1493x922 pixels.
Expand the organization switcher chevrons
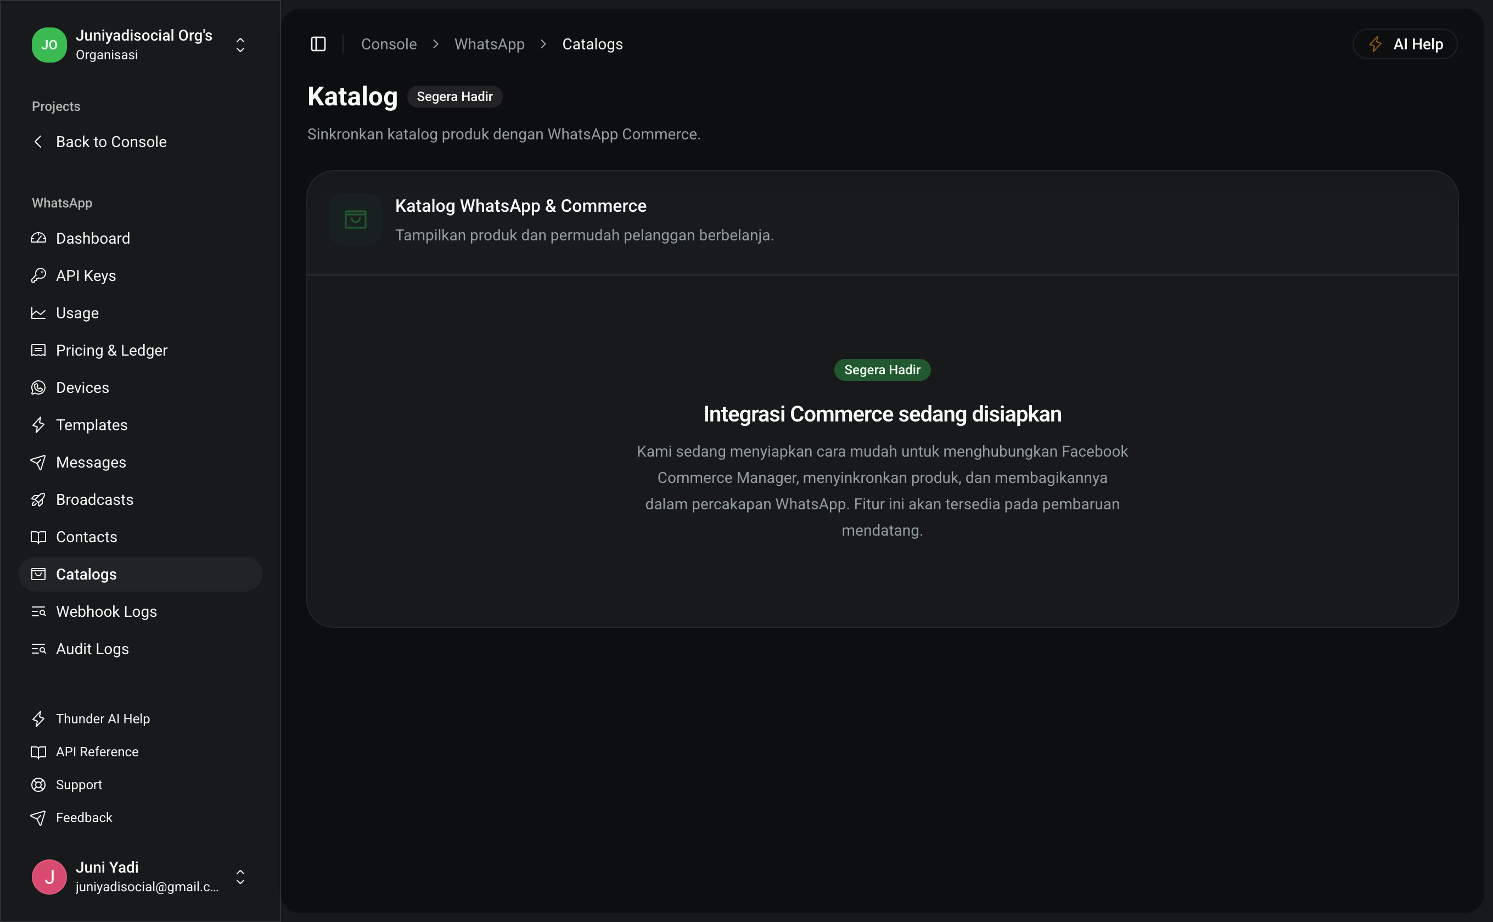pyautogui.click(x=240, y=45)
